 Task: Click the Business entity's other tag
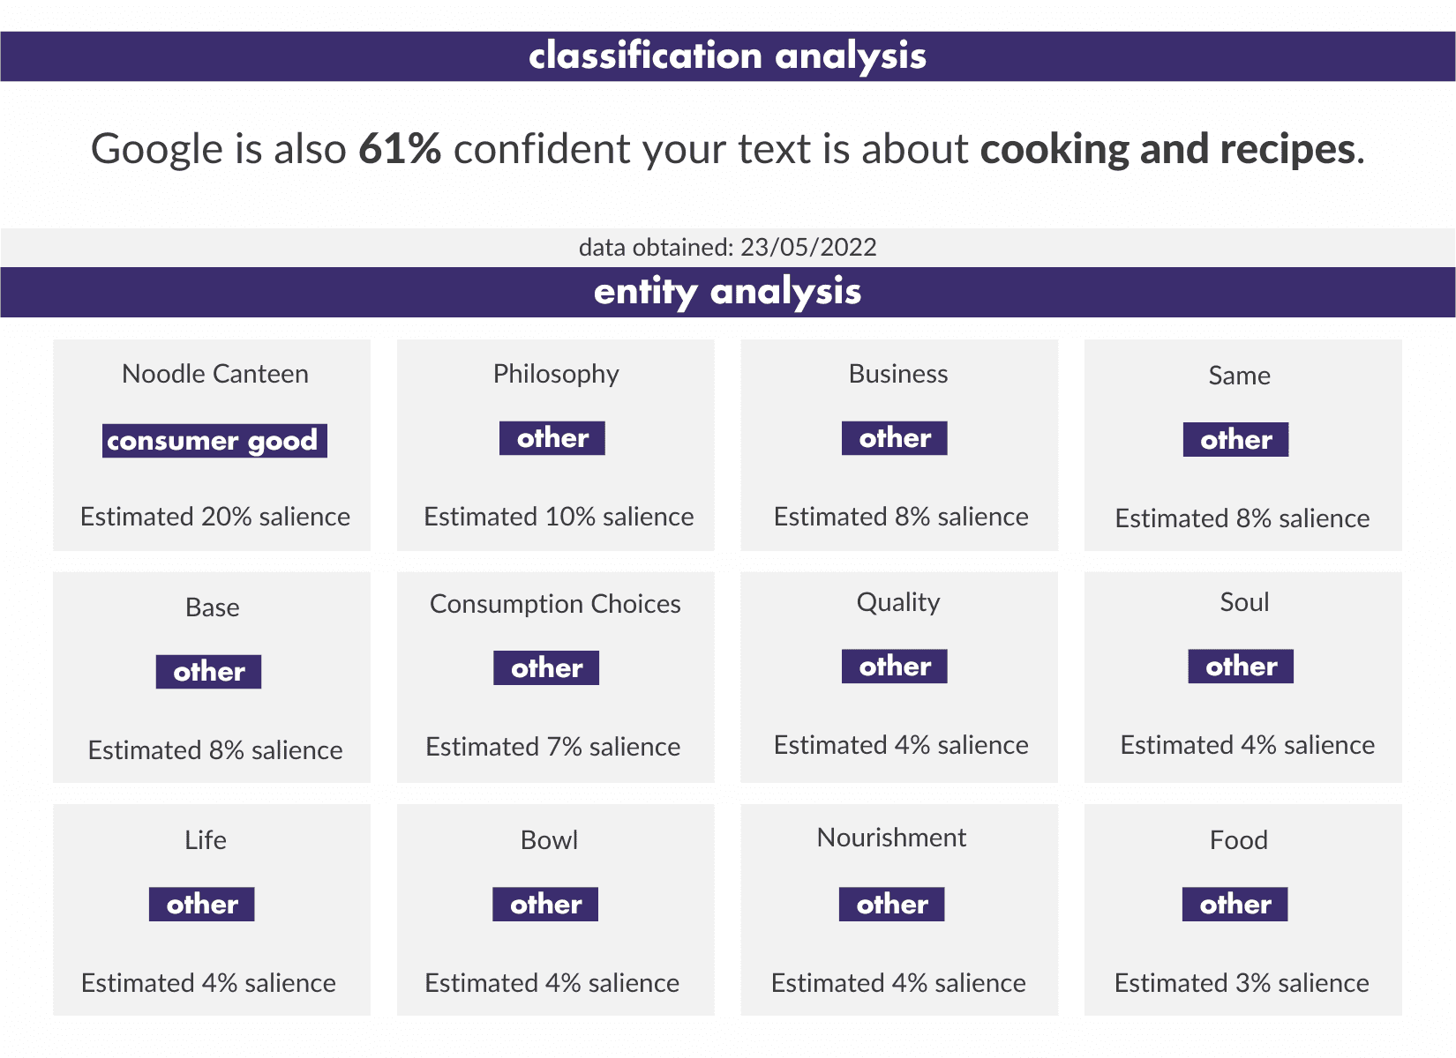coord(895,438)
